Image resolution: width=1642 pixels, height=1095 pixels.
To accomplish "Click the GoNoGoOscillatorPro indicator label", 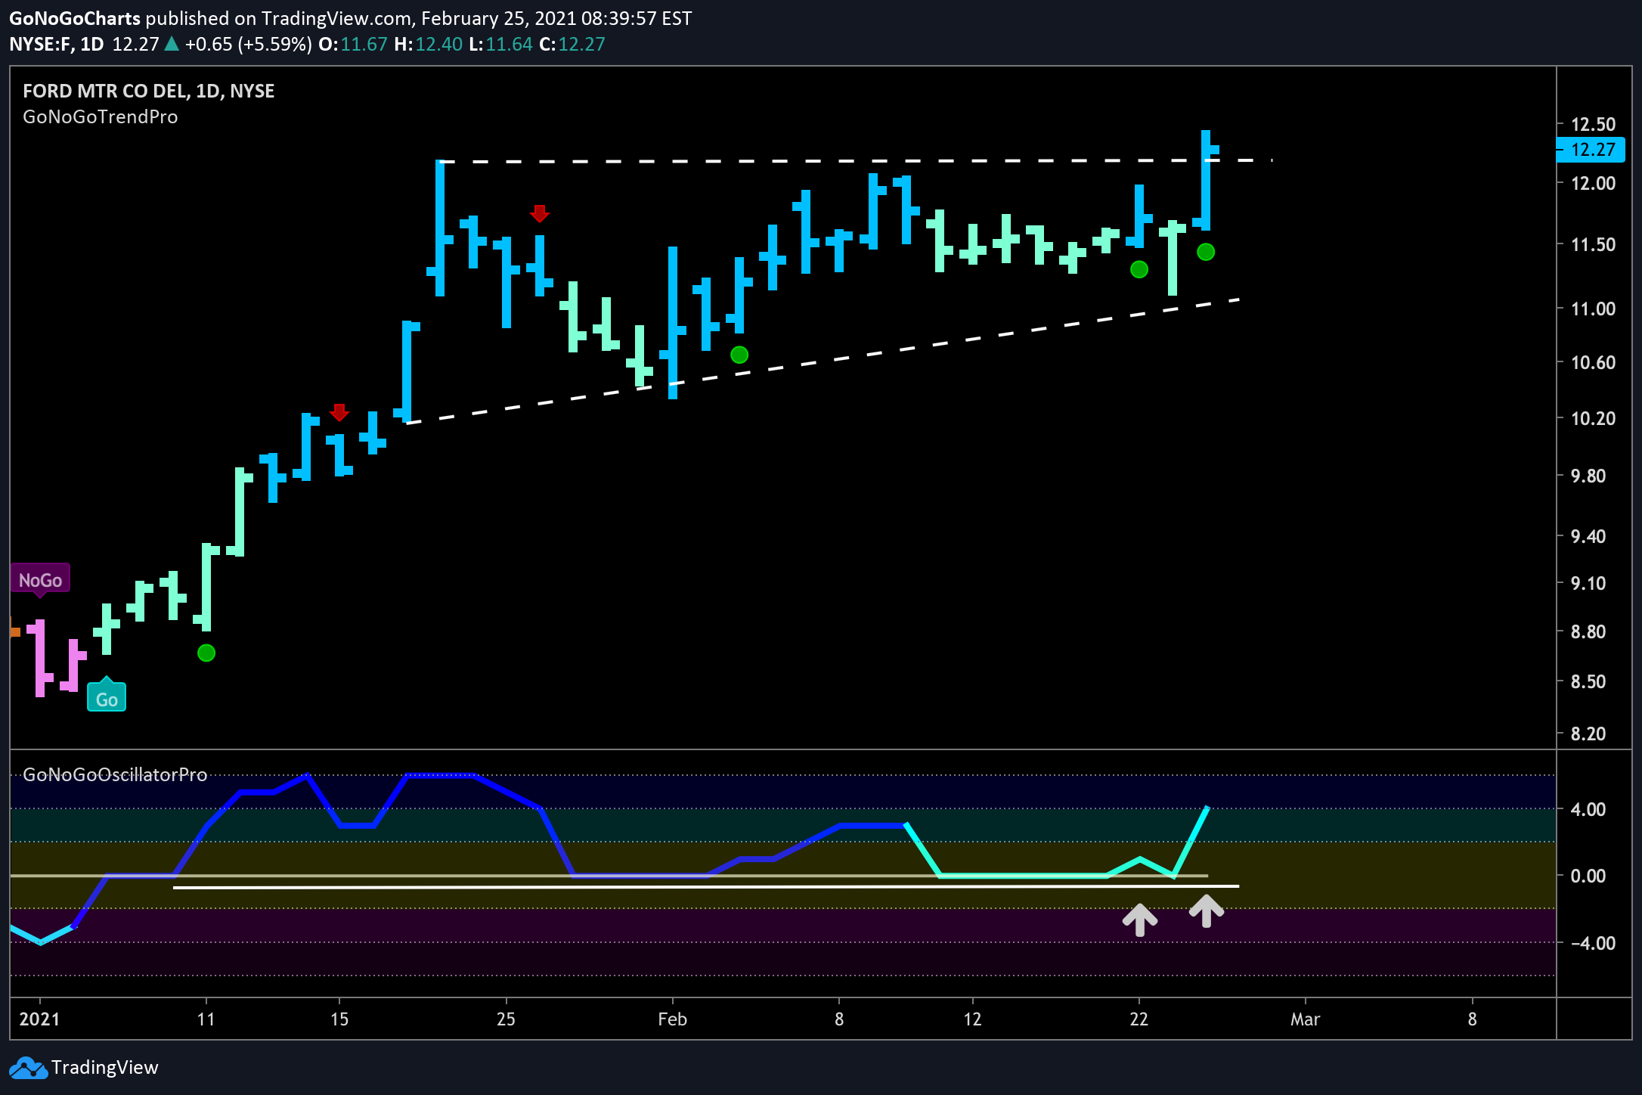I will click(115, 774).
